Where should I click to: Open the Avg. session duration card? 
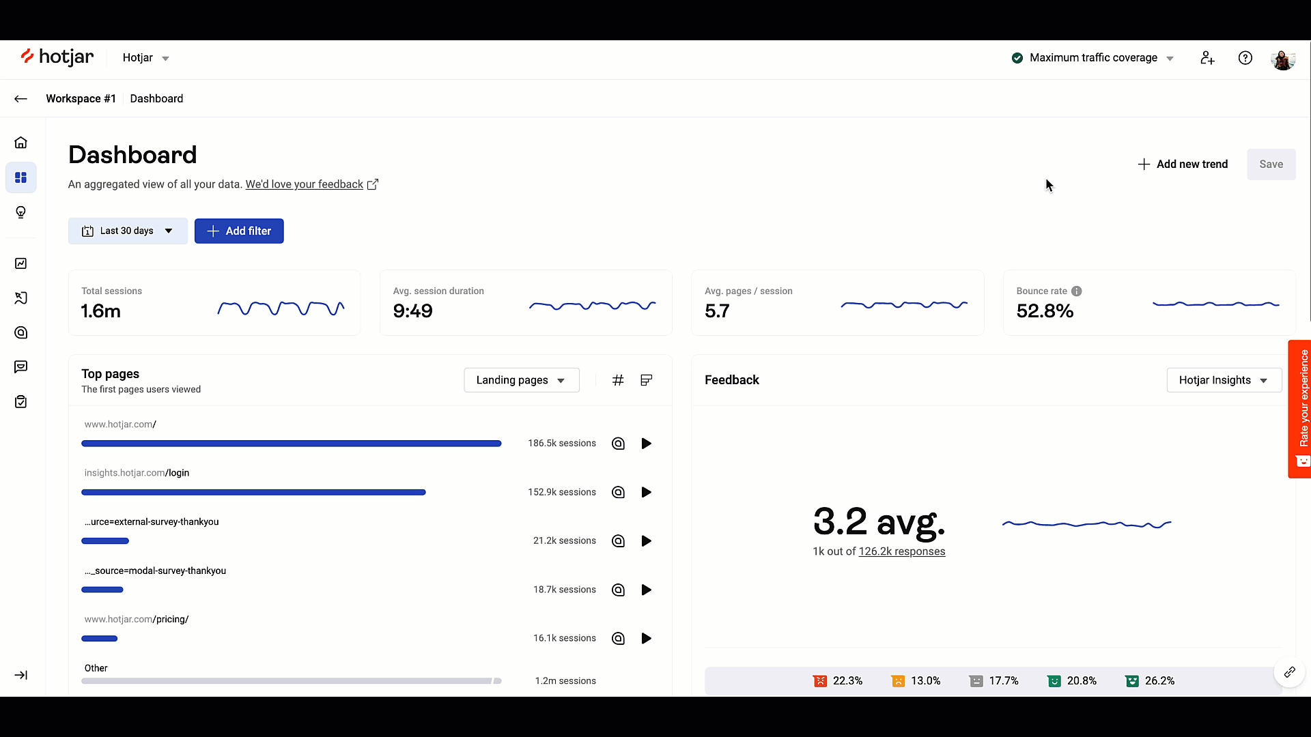(526, 302)
